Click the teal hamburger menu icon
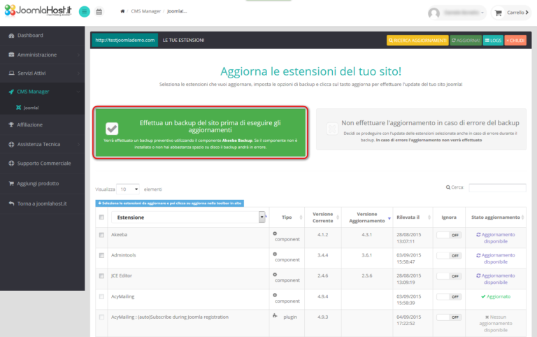This screenshot has width=537, height=337. coord(85,12)
